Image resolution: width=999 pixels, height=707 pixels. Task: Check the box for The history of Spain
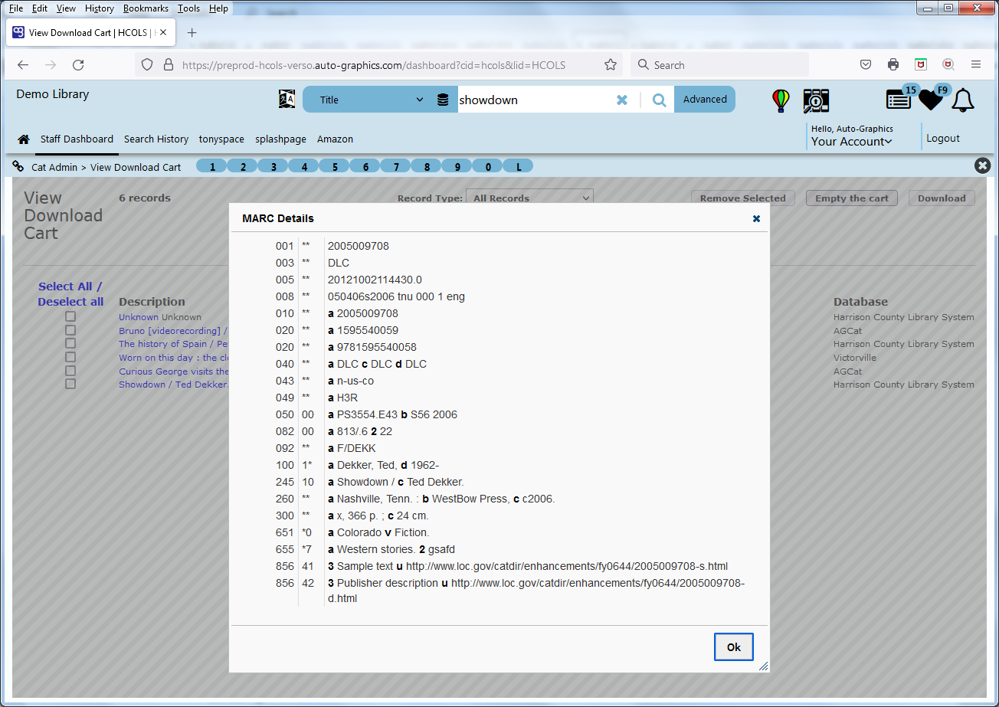pyautogui.click(x=70, y=343)
